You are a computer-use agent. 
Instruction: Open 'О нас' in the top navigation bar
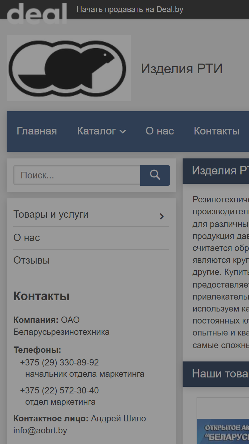click(x=160, y=131)
